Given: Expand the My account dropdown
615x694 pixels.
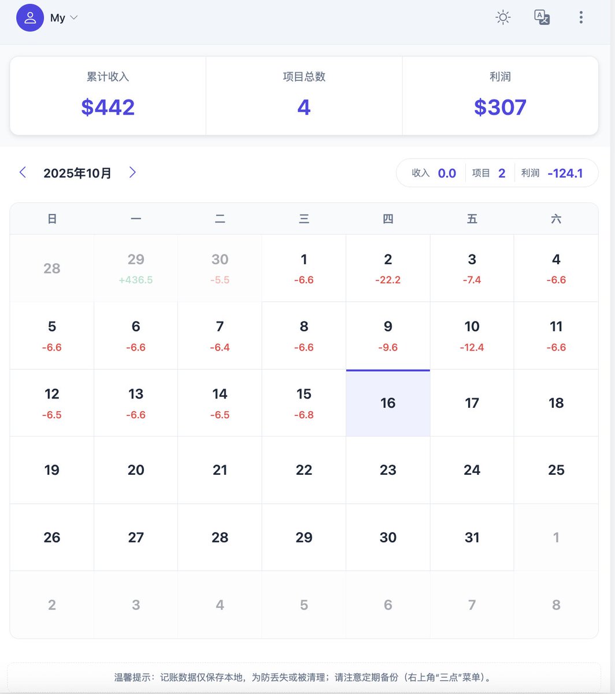Looking at the screenshot, I should (x=64, y=18).
